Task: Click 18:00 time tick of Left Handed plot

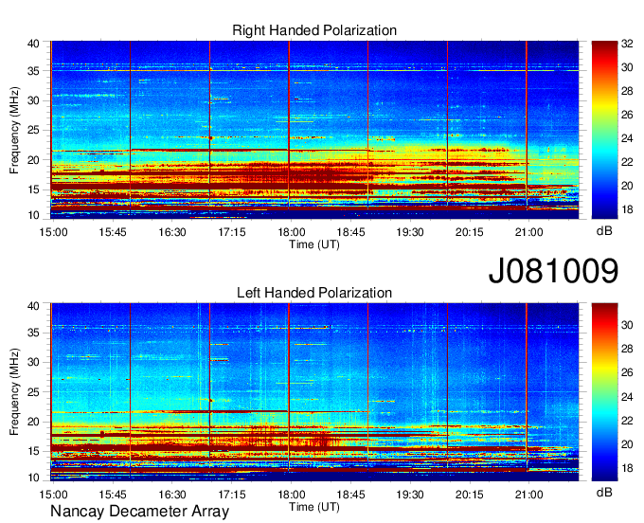Action: (x=291, y=495)
